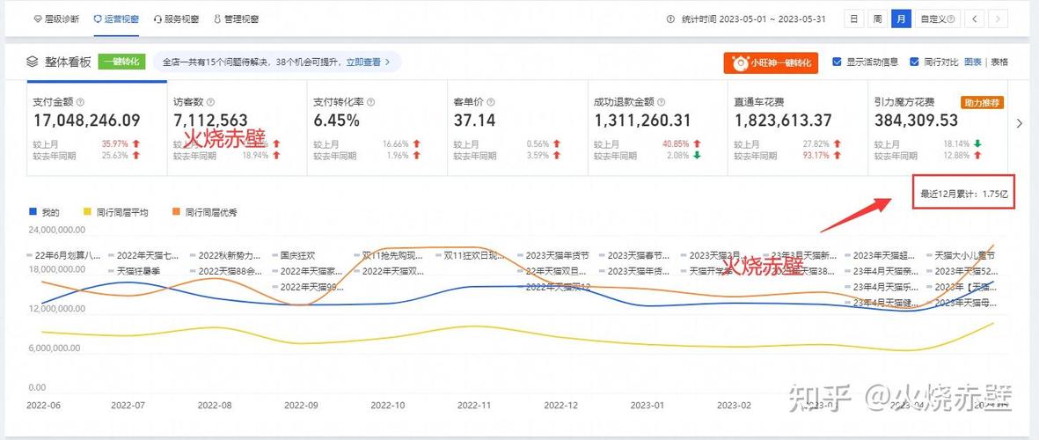Click 2022-06 axis label
Viewport: 1039px width, 440px height.
(45, 404)
